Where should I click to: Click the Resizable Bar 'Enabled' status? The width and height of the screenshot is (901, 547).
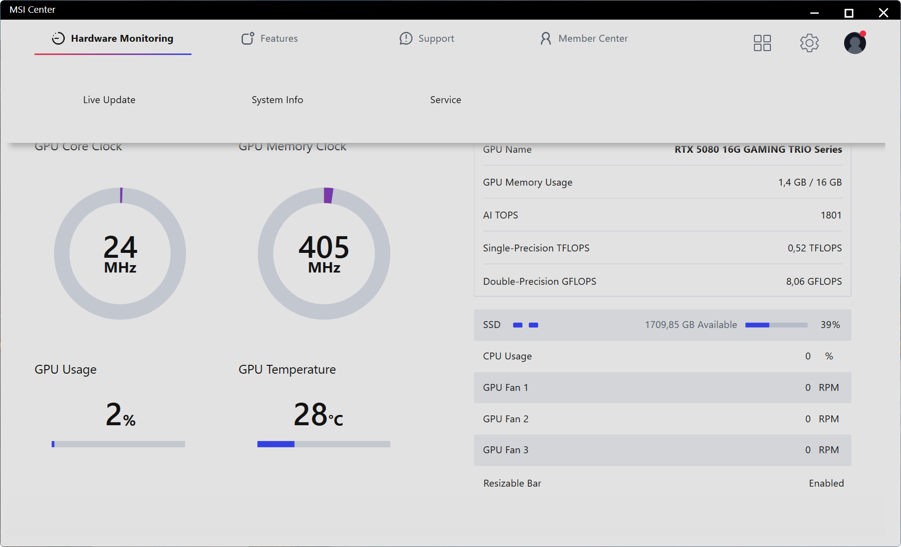click(826, 483)
